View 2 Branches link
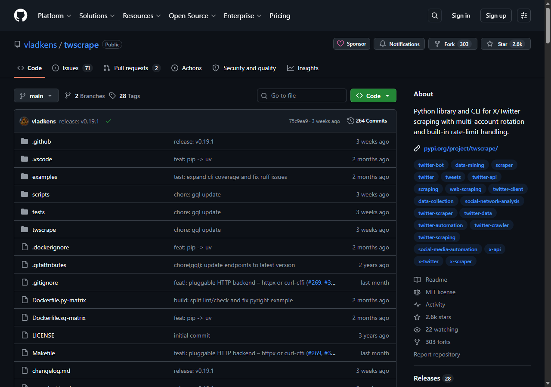 85,95
